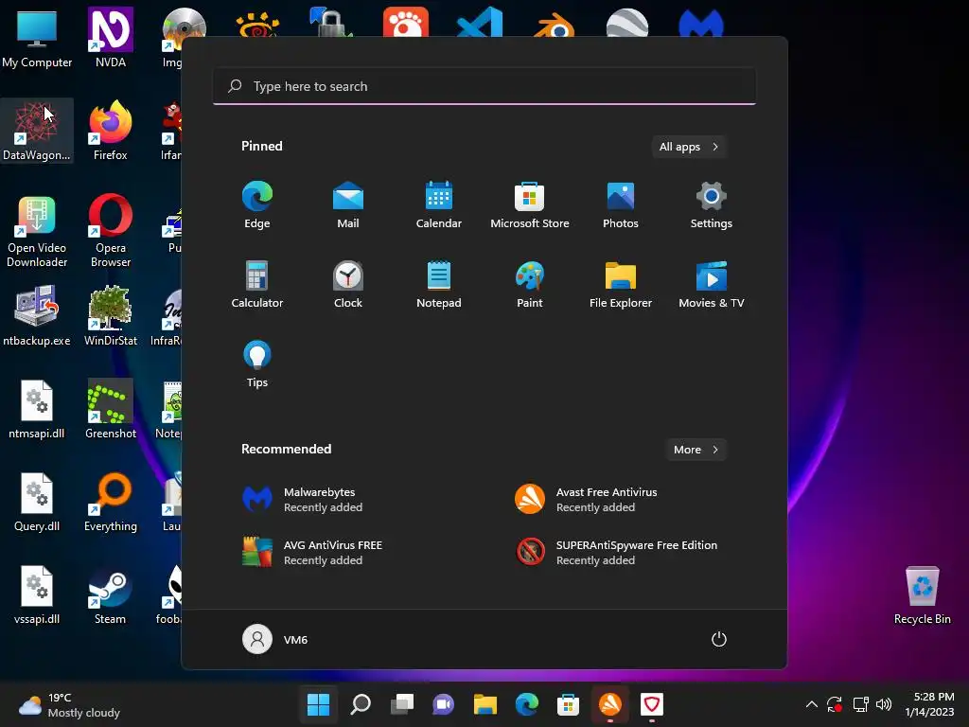Click the Windows Start button on taskbar
Viewport: 969px width, 727px height.
(x=318, y=704)
